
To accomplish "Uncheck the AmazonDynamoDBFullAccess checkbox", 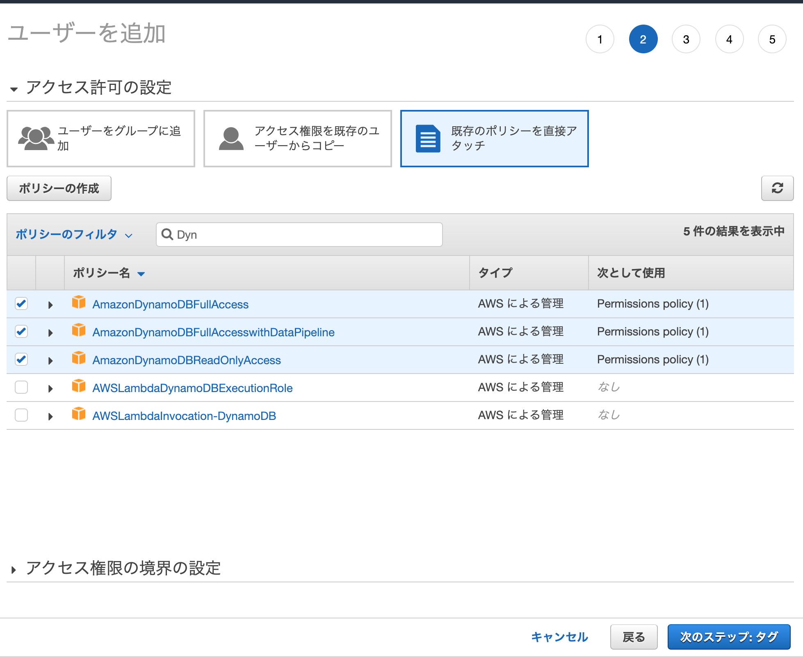I will (x=21, y=304).
